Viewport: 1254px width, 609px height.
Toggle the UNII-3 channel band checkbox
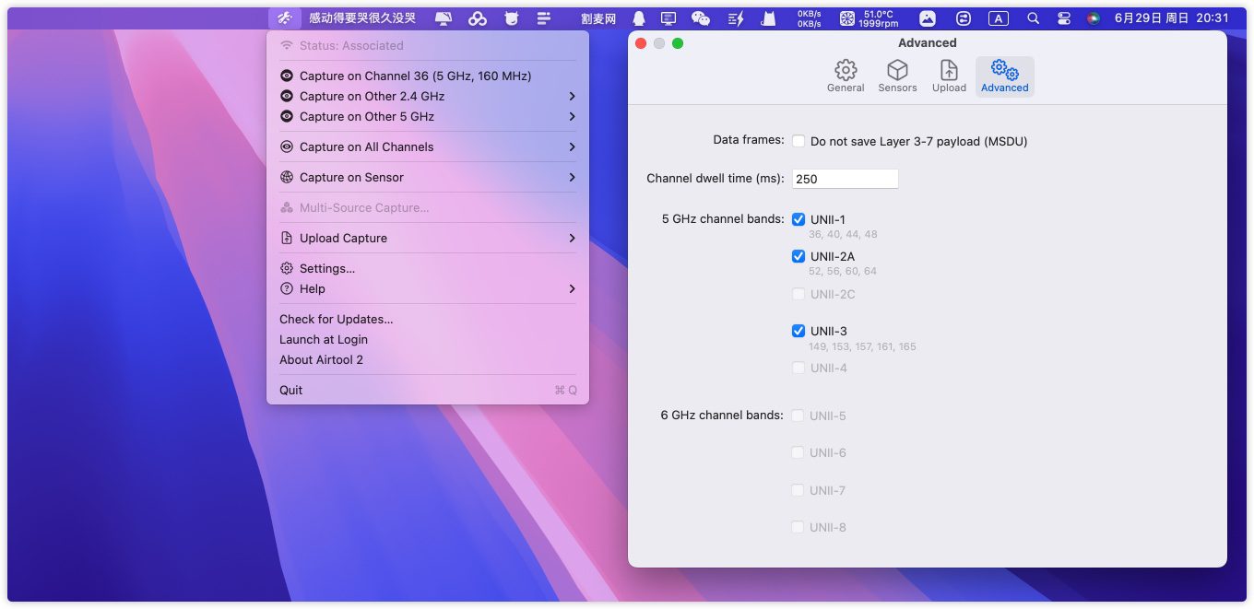click(x=799, y=331)
